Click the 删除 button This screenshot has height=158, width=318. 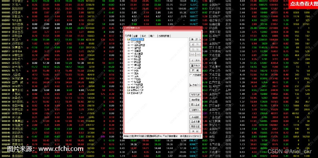click(x=195, y=49)
